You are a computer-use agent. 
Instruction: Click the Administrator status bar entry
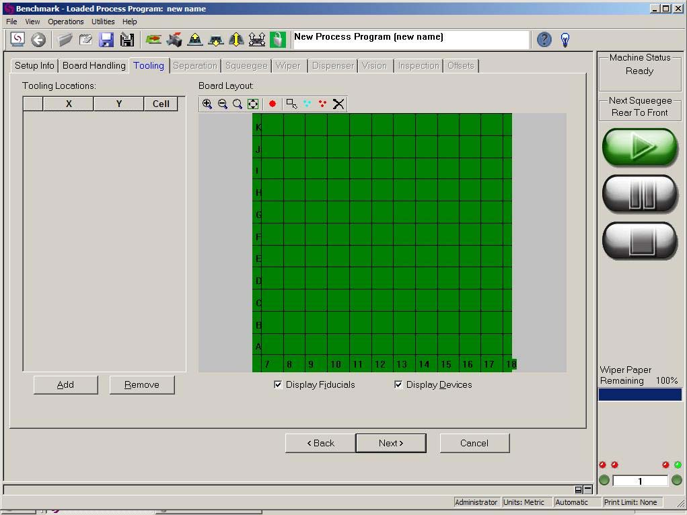(476, 502)
